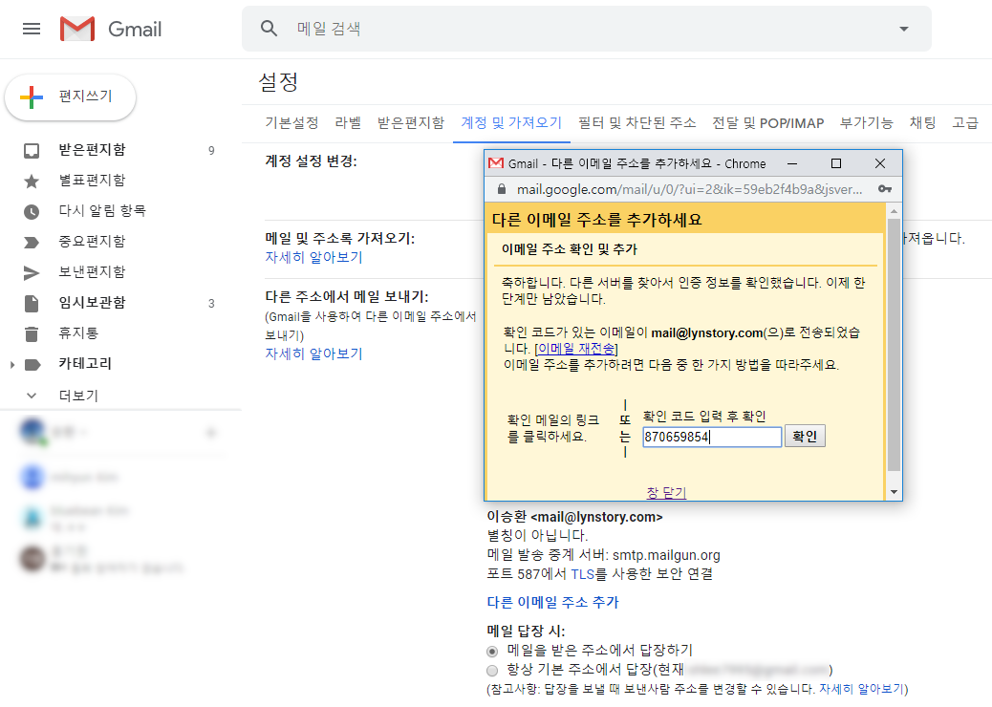The width and height of the screenshot is (992, 707).
Task: Click the lock icon in popup address bar
Action: tap(502, 189)
